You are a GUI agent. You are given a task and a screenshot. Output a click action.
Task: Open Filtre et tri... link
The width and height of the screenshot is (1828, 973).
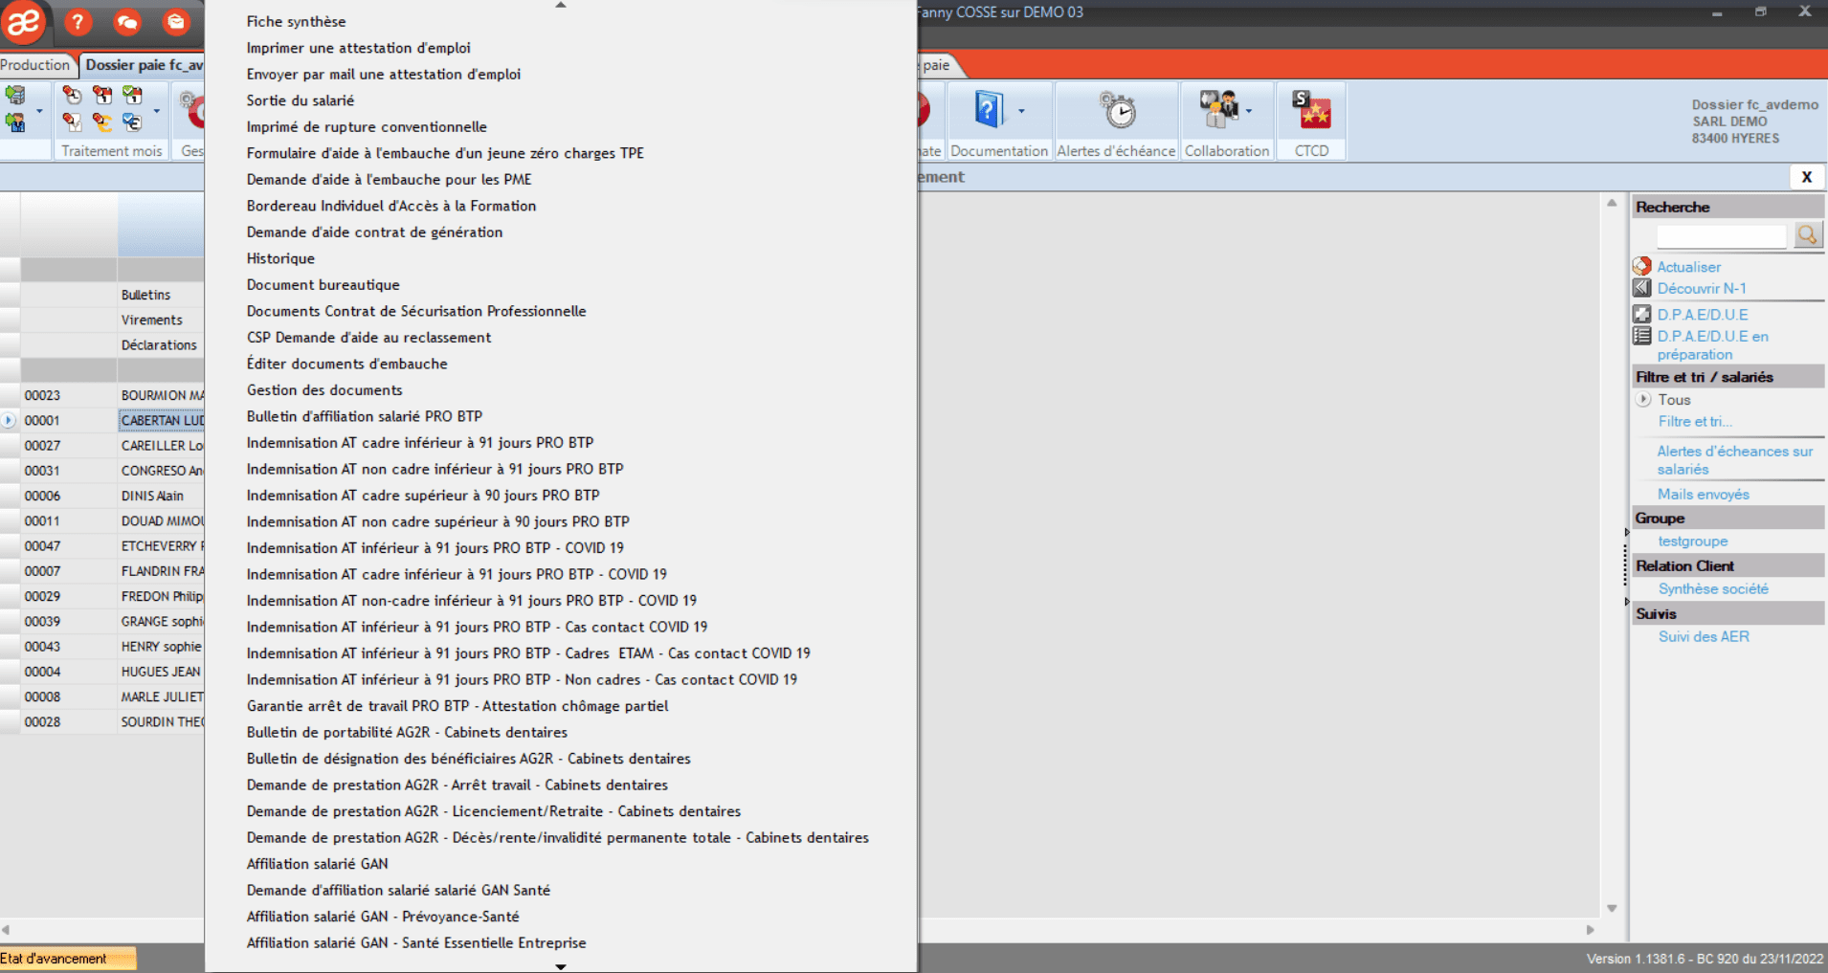point(1695,421)
